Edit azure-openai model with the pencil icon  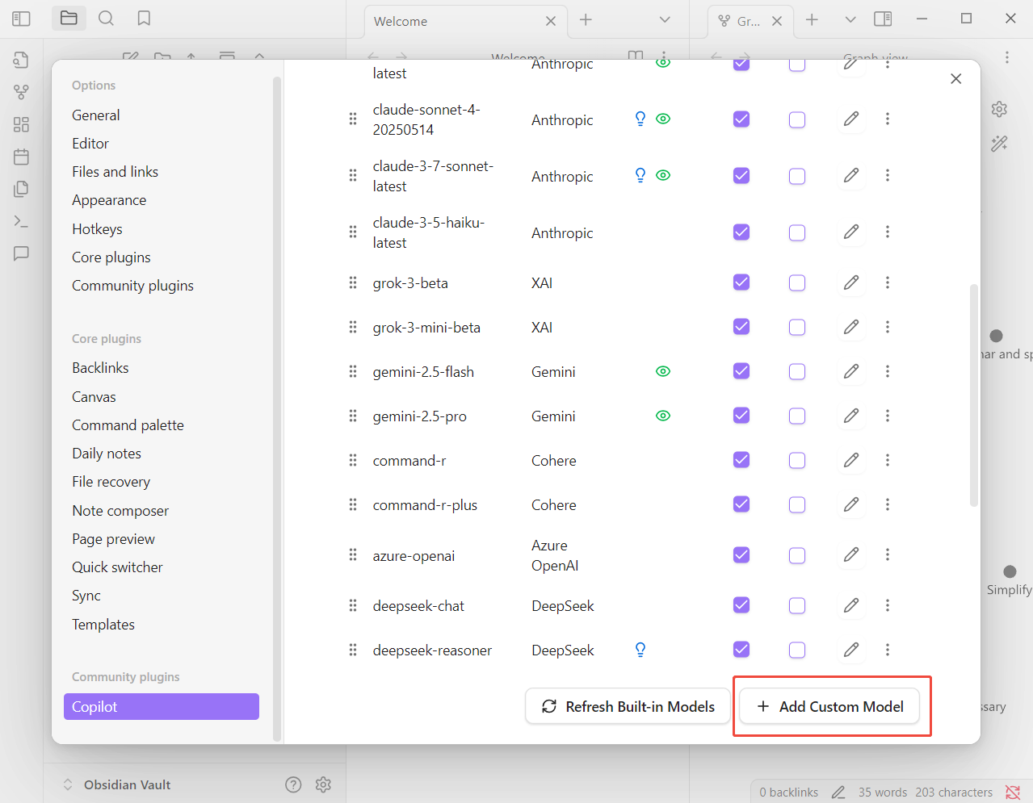[x=851, y=554]
